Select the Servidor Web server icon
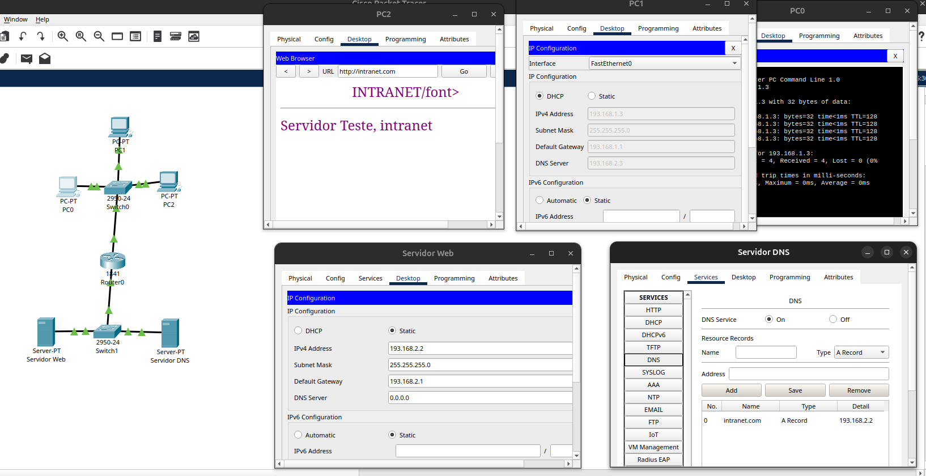 46,332
